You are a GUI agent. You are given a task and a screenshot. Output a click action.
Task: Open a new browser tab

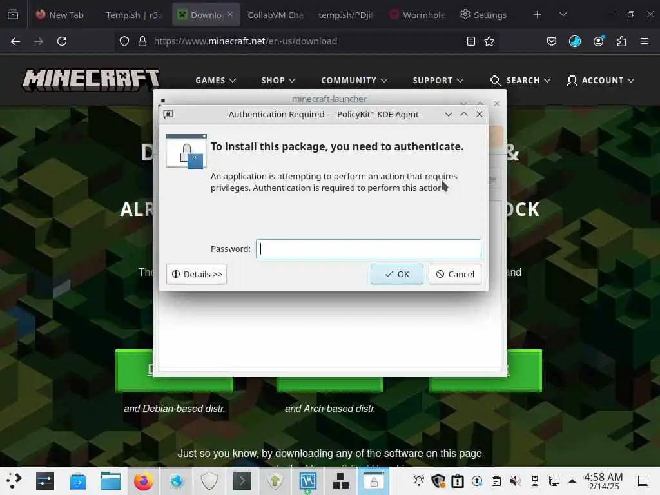pyautogui.click(x=537, y=15)
